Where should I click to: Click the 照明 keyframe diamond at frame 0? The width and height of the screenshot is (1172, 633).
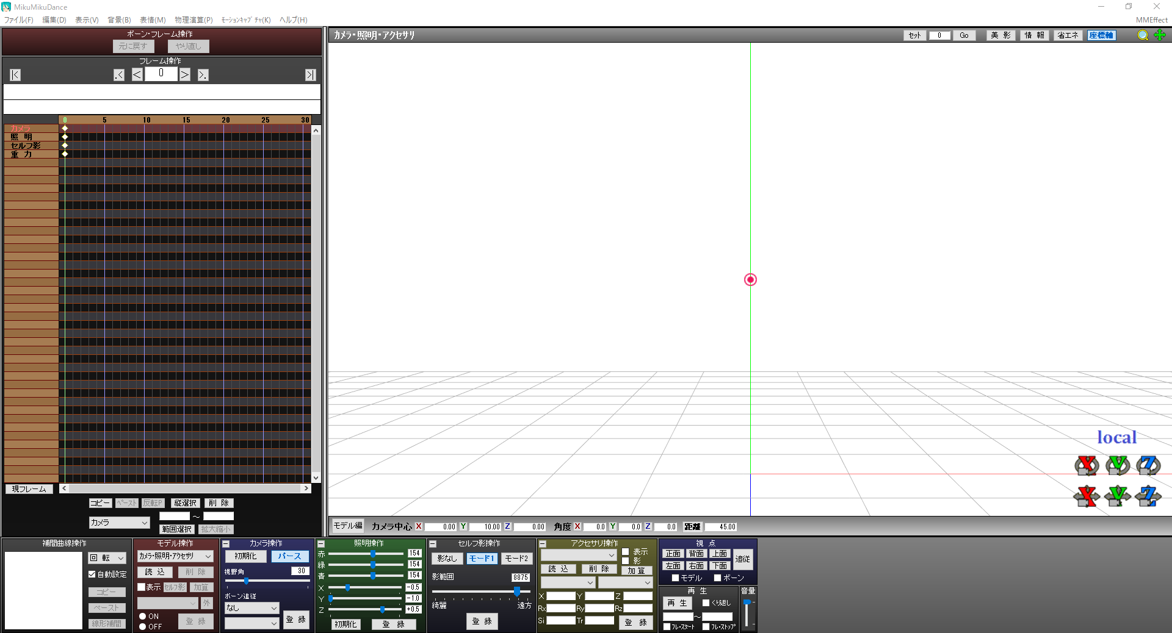(65, 137)
